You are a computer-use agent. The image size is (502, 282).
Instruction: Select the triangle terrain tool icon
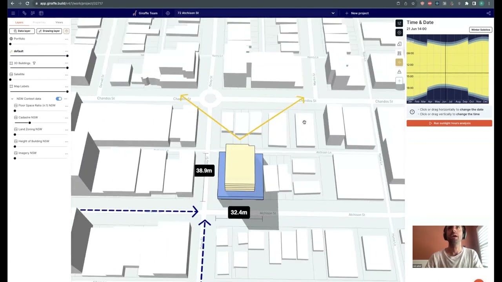tap(399, 72)
